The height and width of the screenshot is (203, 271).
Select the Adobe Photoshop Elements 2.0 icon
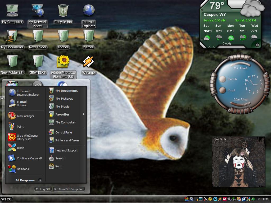[63, 67]
